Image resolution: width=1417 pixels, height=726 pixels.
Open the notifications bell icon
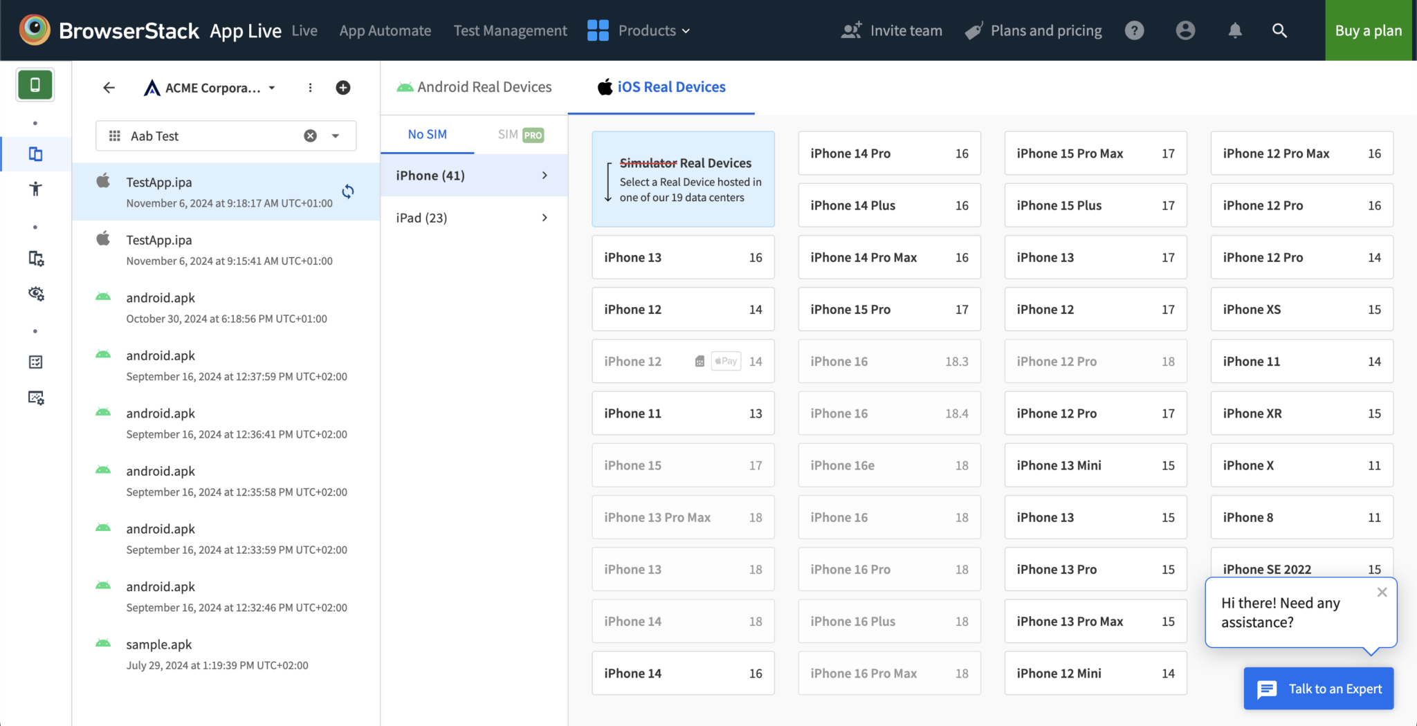1235,30
